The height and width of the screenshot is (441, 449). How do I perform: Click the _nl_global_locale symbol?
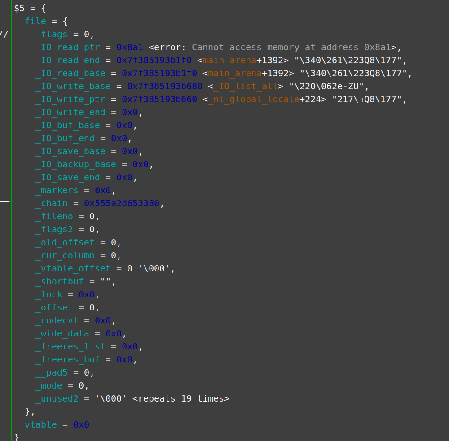tap(254, 99)
